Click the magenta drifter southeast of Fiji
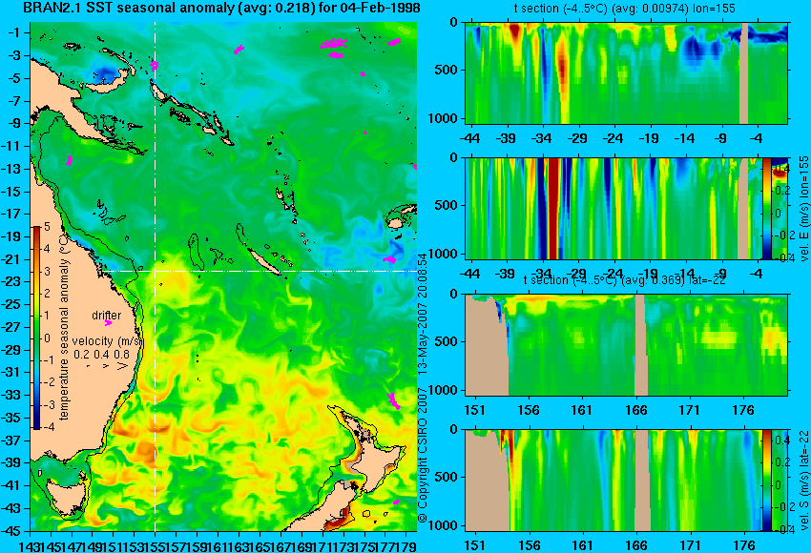The width and height of the screenshot is (811, 553). (x=389, y=259)
